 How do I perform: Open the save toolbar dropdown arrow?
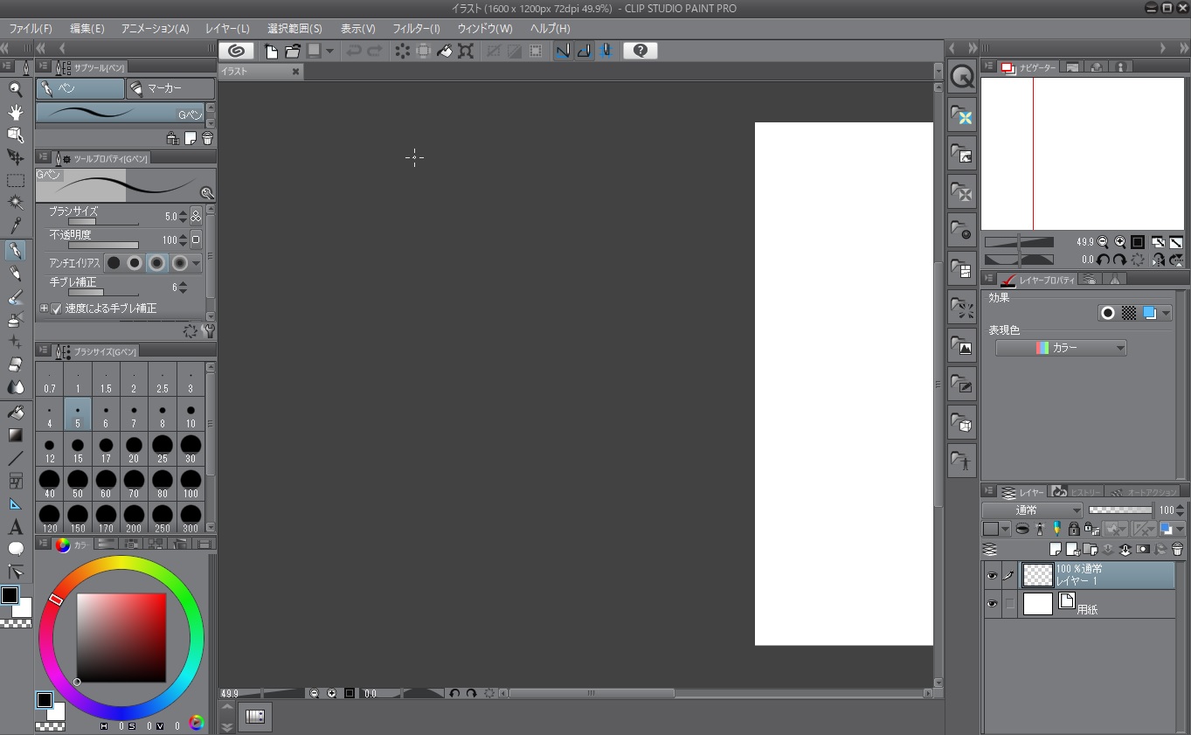click(329, 51)
